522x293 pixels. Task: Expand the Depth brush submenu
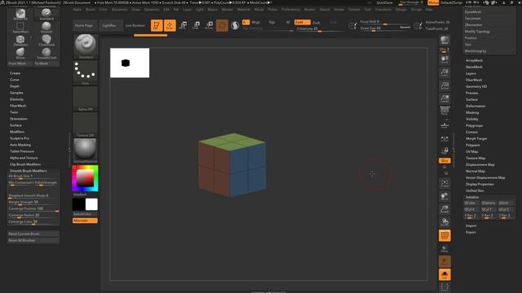click(x=15, y=86)
